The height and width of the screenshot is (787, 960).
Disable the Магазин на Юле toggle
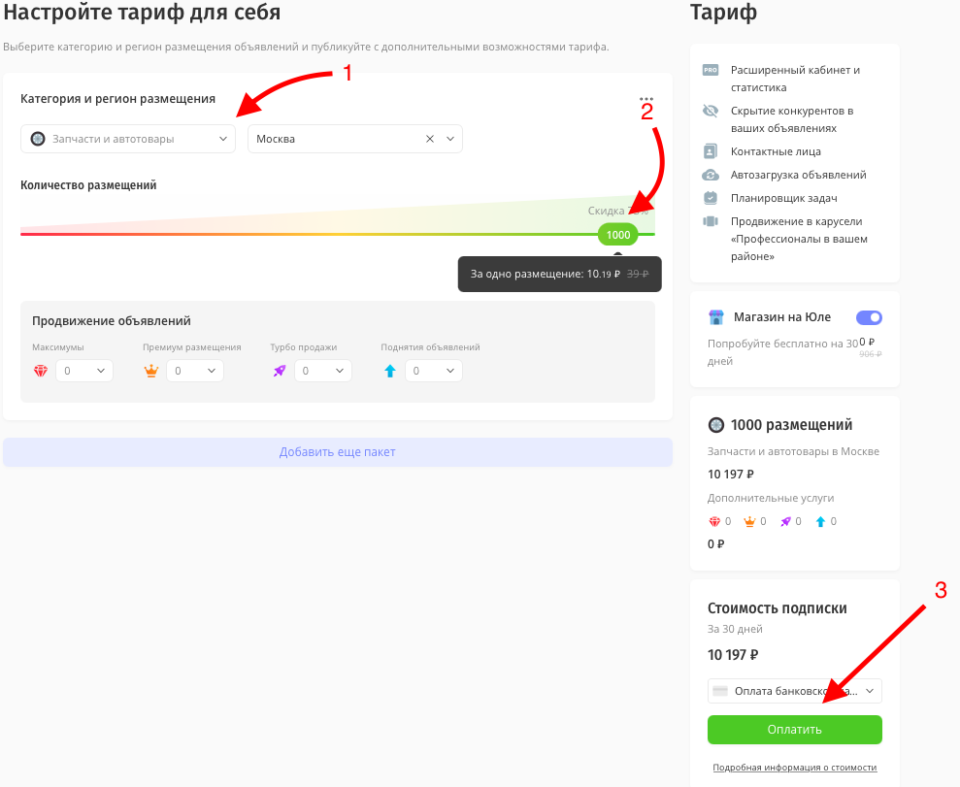tap(869, 317)
